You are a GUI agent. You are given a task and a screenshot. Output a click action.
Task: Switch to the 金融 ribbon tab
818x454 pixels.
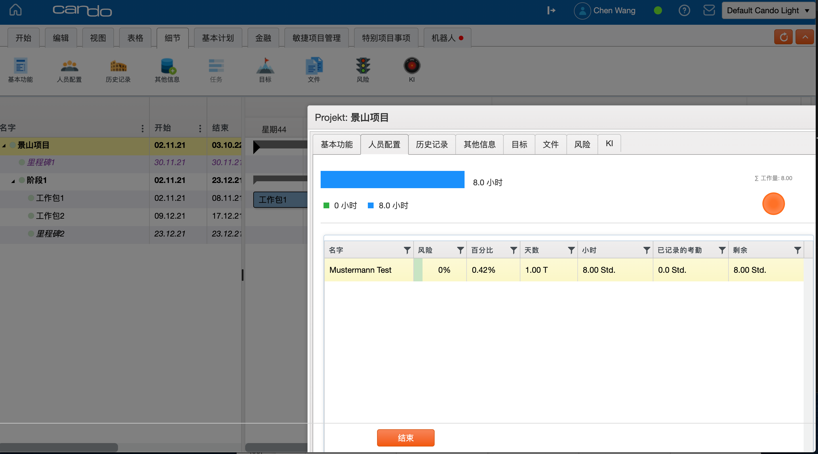pos(263,38)
